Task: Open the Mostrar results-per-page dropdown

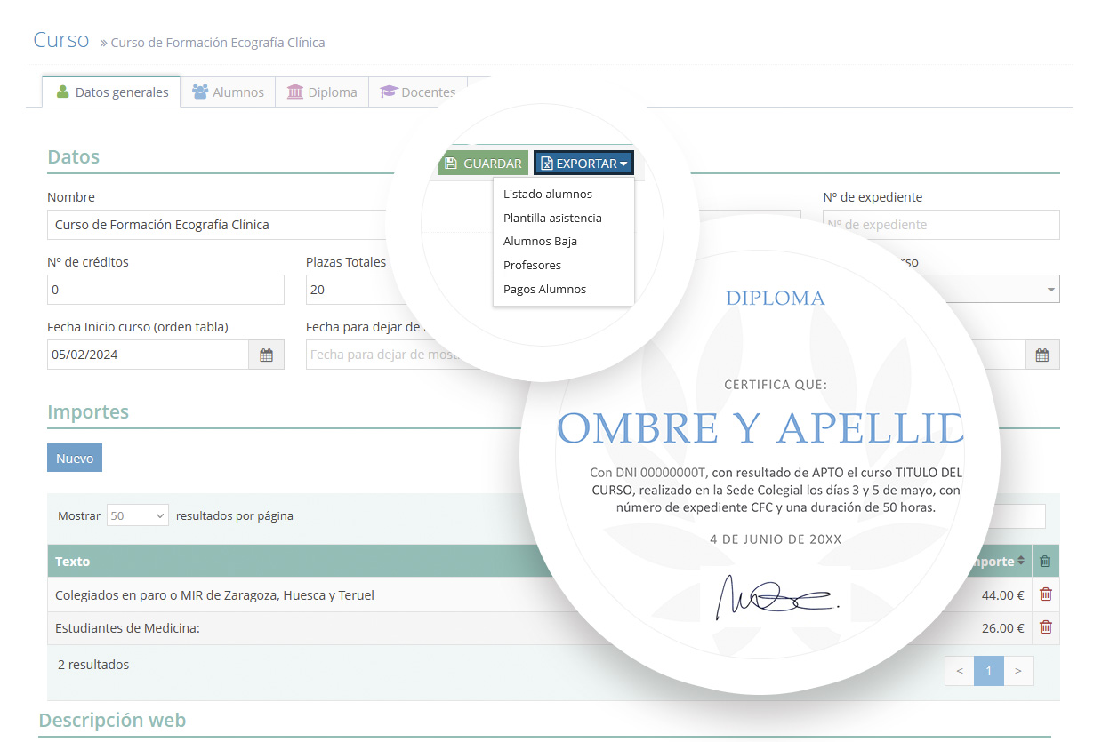Action: [x=138, y=515]
